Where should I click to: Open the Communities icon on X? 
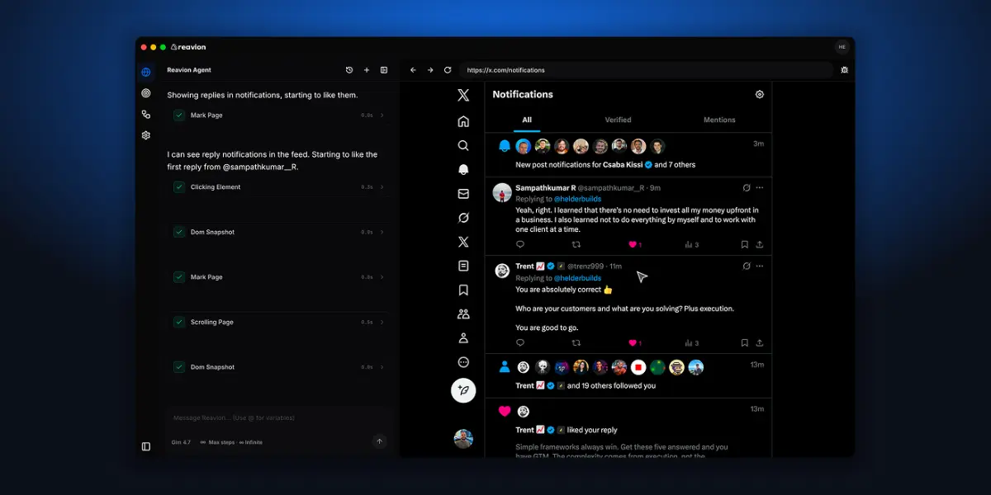tap(463, 313)
